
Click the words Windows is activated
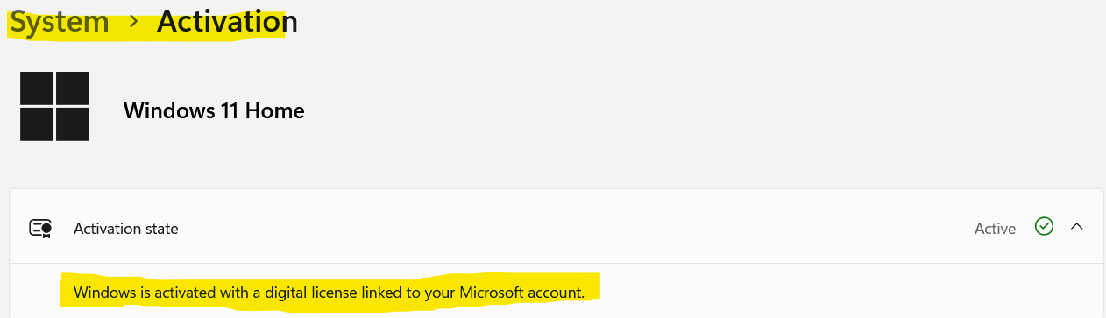131,292
